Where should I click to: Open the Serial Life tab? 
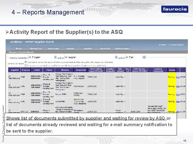tap(105, 49)
